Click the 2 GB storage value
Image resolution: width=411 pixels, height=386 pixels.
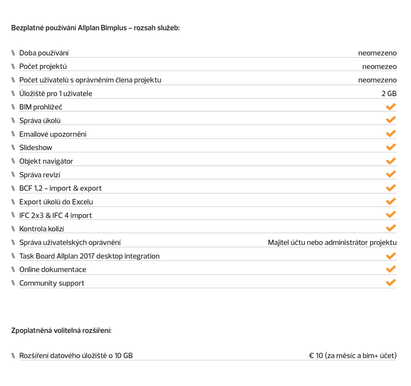pyautogui.click(x=389, y=94)
